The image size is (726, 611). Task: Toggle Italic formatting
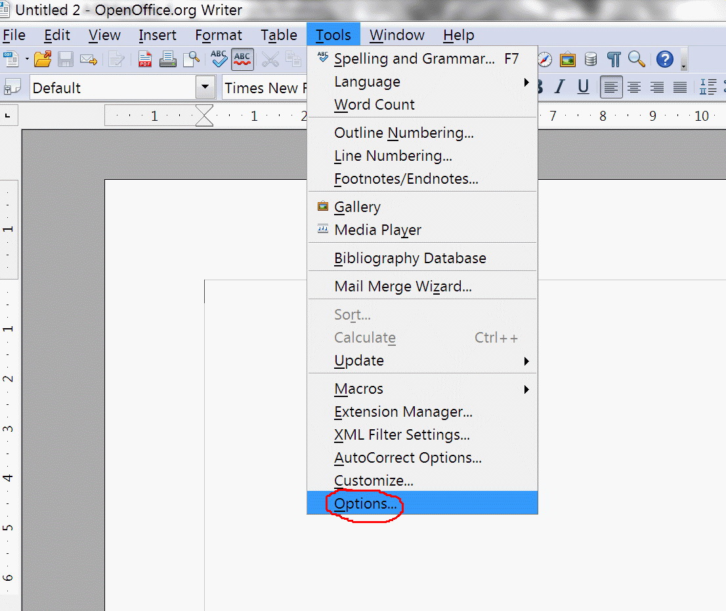pos(560,87)
